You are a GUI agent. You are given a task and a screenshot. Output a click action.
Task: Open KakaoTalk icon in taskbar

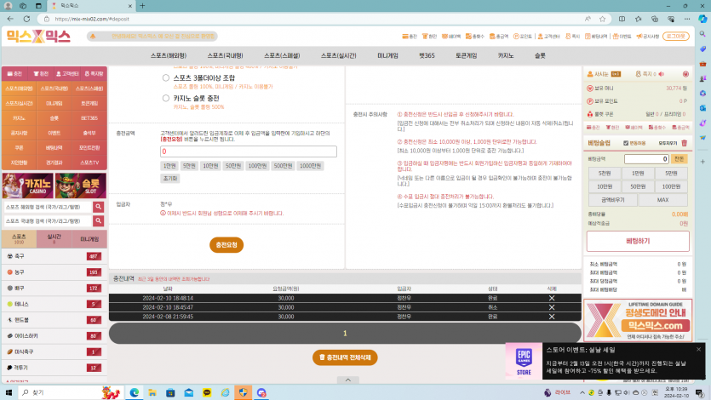pyautogui.click(x=207, y=392)
